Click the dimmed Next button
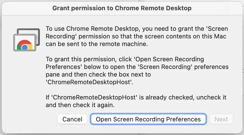The height and width of the screenshot is (135, 244). pyautogui.click(x=221, y=119)
